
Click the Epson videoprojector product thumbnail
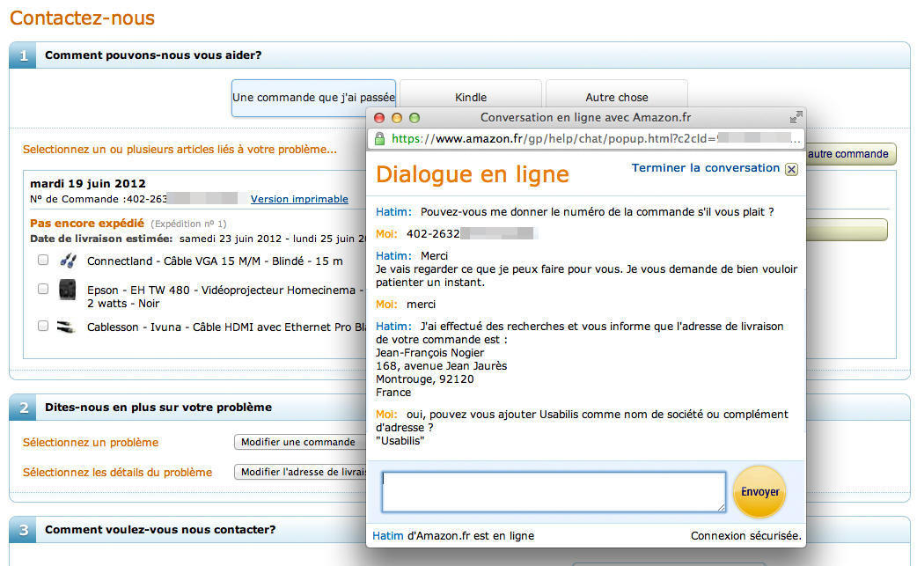(67, 290)
